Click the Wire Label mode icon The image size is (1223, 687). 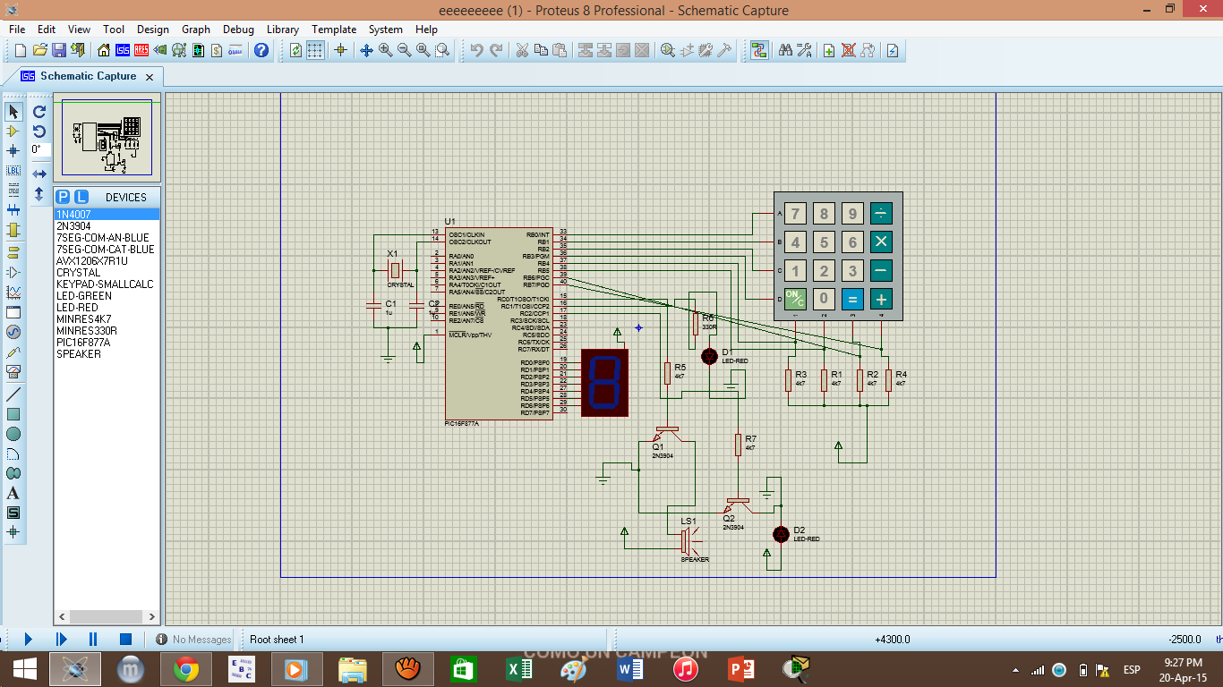[x=13, y=170]
